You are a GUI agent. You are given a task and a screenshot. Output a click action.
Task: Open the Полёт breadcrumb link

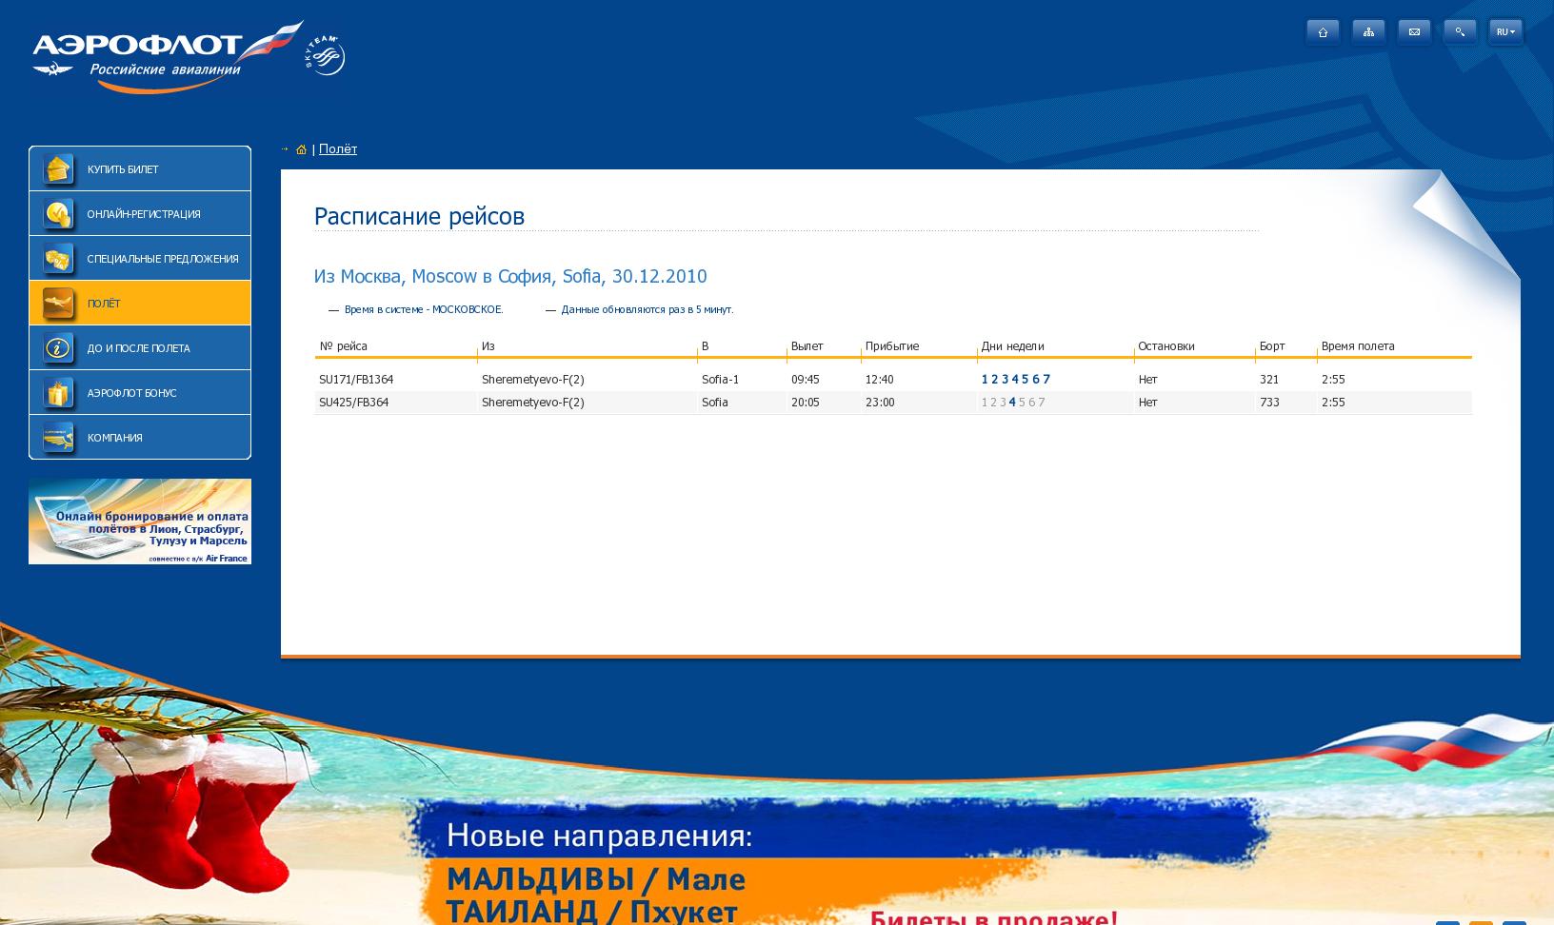[338, 148]
